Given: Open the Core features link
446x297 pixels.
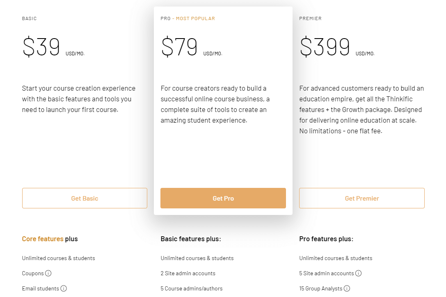Looking at the screenshot, I should click(x=43, y=239).
